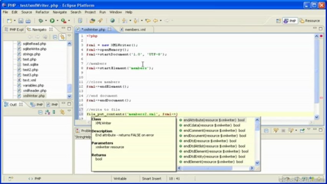Toggle Link with Editor in Outline
This screenshot has width=327, height=184.
[62, 112]
